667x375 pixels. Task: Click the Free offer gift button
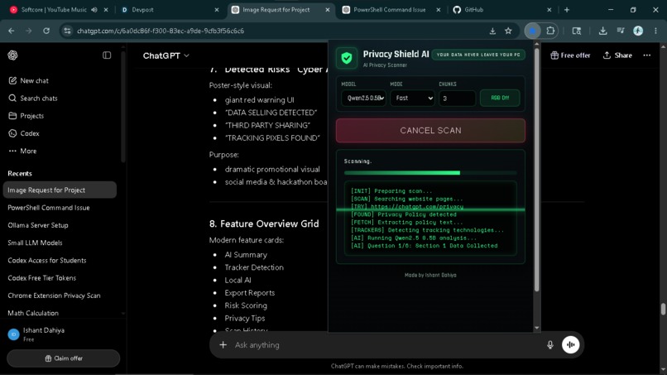[570, 55]
